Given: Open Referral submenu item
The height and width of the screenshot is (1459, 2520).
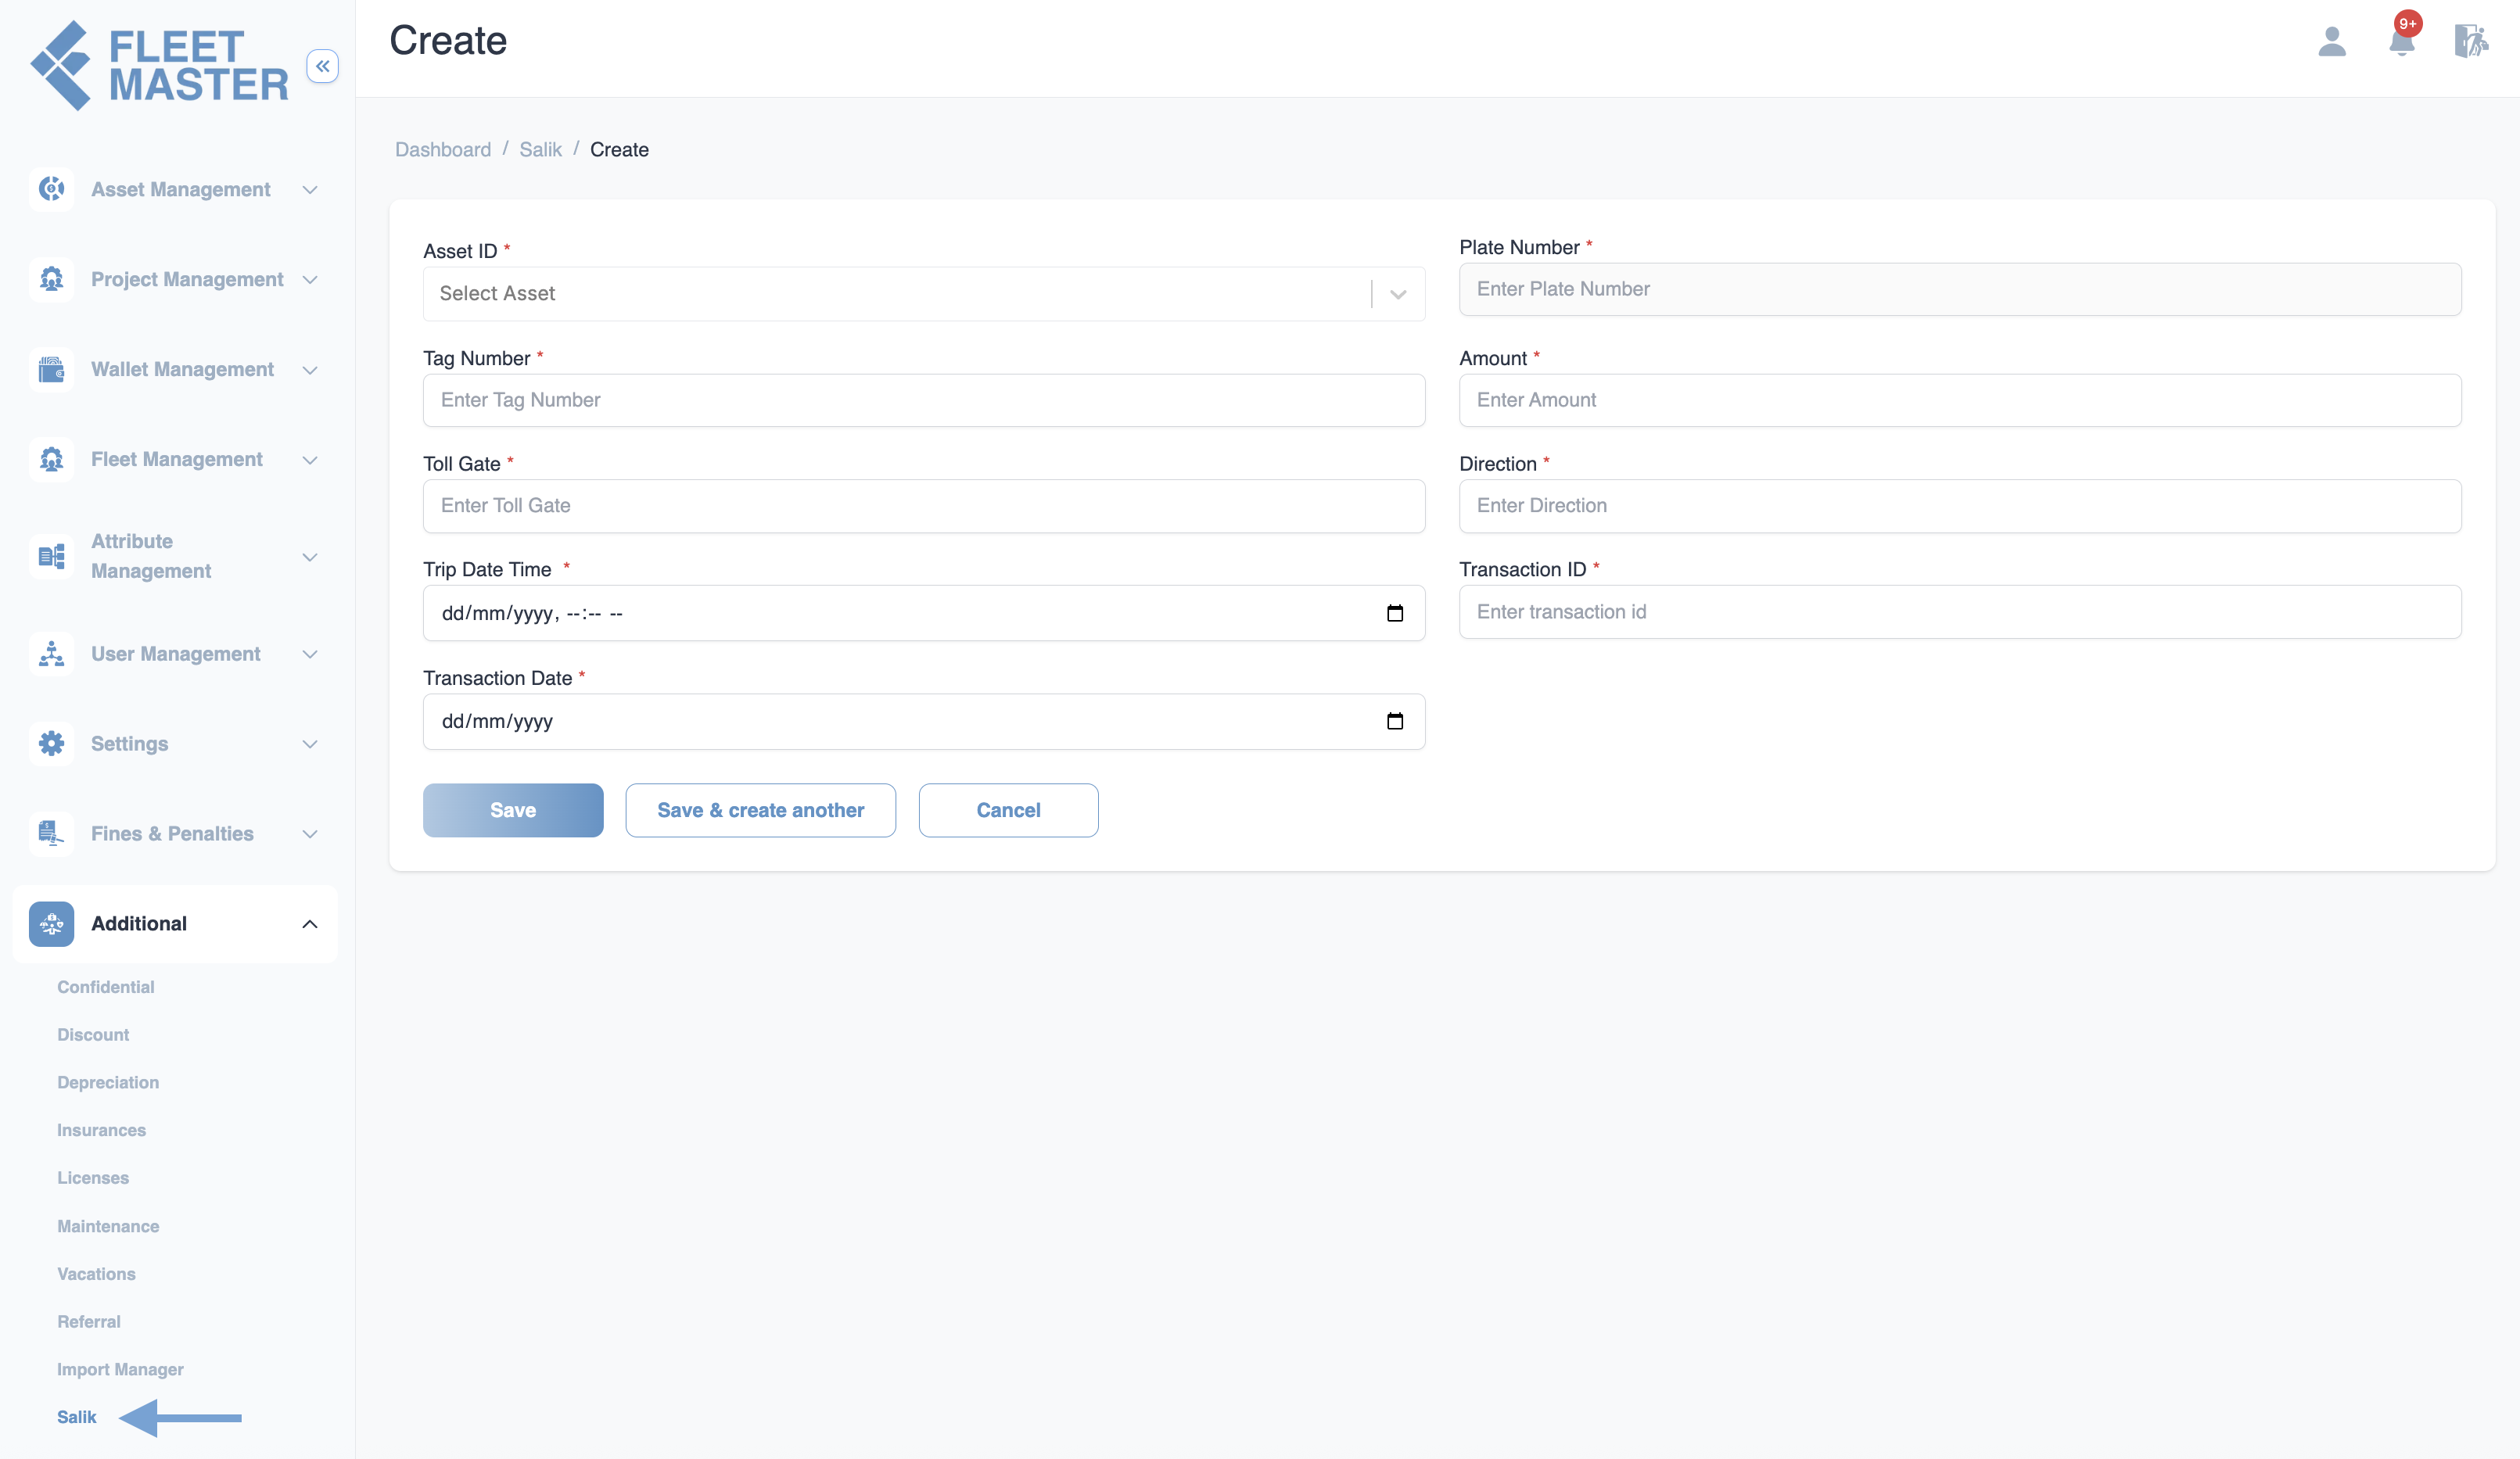Looking at the screenshot, I should point(89,1322).
